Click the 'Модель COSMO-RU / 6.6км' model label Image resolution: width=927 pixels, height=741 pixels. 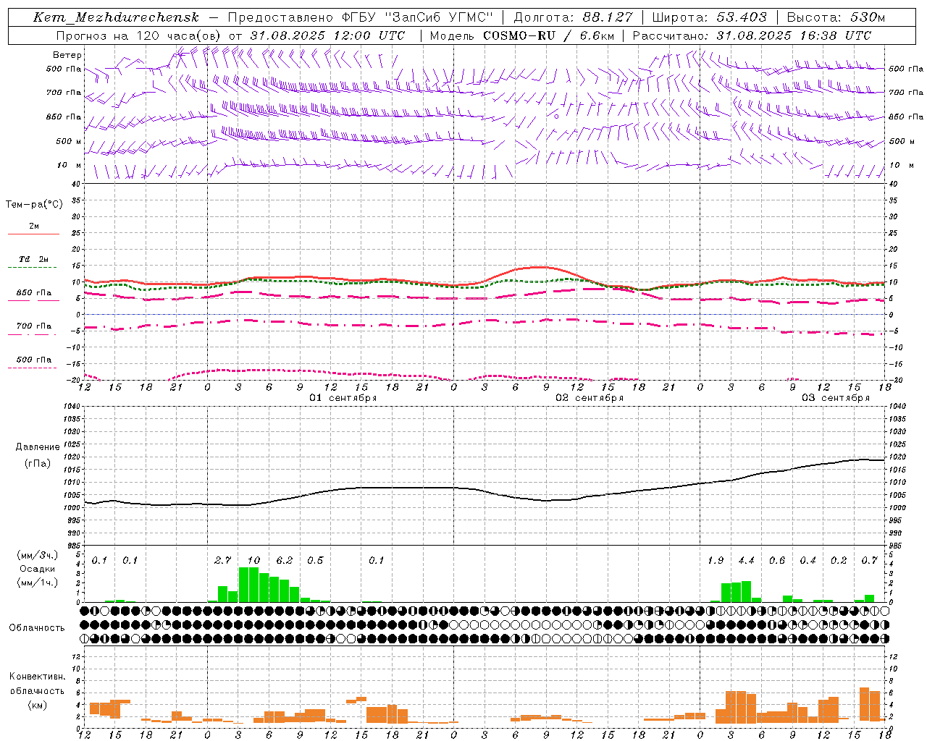coord(521,35)
